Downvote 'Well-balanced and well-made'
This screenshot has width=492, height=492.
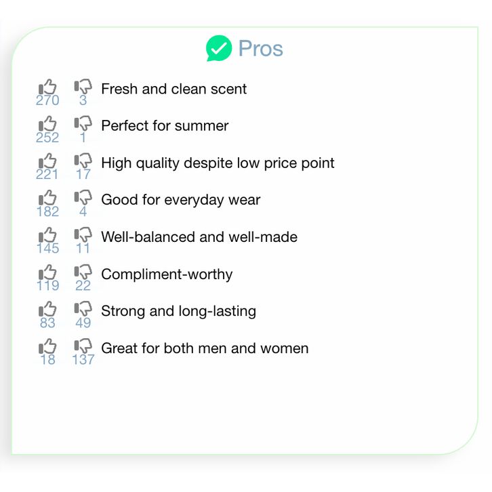coord(83,236)
